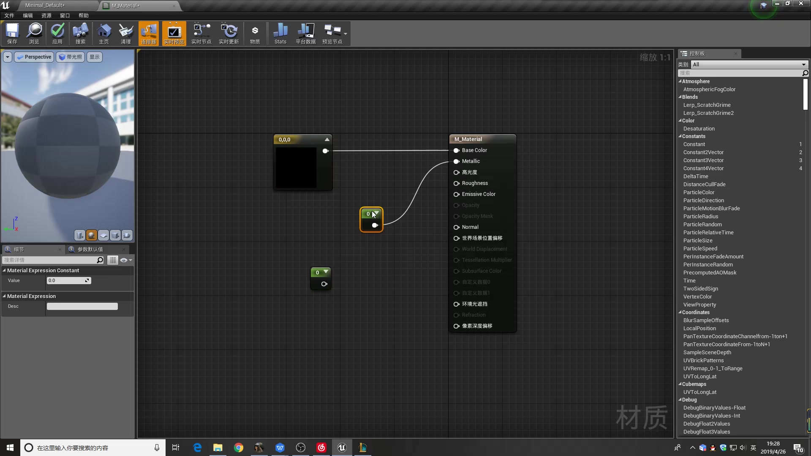Open the Perspective view dropdown
This screenshot has height=456, width=811.
34,57
